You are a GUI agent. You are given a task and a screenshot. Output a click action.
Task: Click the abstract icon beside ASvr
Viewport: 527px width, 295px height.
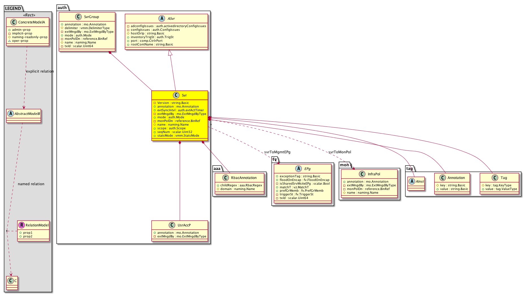tap(162, 19)
